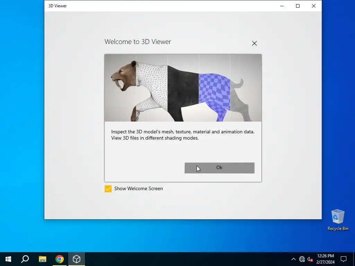355x266 pixels.
Task: Click the 'Inspect the 3D model's mesh' description text
Action: [183, 135]
